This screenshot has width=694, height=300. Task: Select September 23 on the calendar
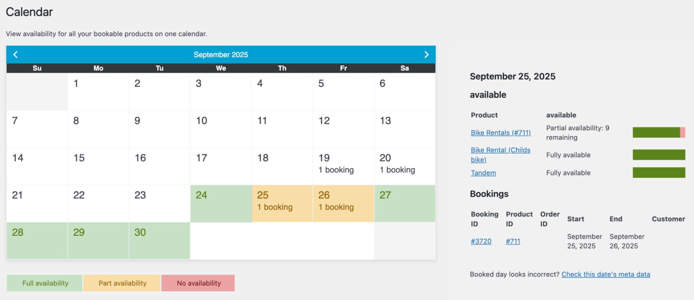click(x=159, y=204)
